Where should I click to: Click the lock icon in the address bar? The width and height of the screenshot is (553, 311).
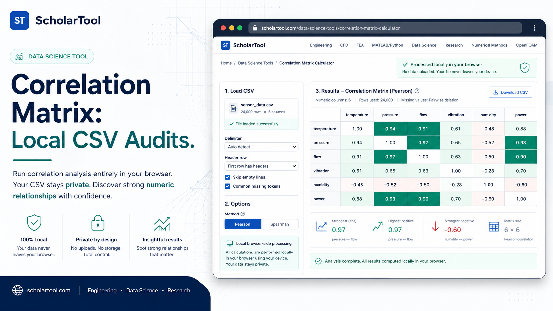[255, 28]
